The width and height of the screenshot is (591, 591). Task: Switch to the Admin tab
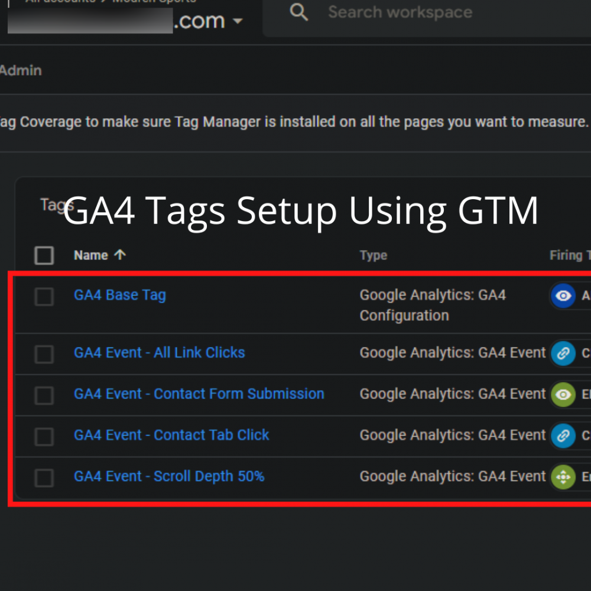[x=20, y=70]
